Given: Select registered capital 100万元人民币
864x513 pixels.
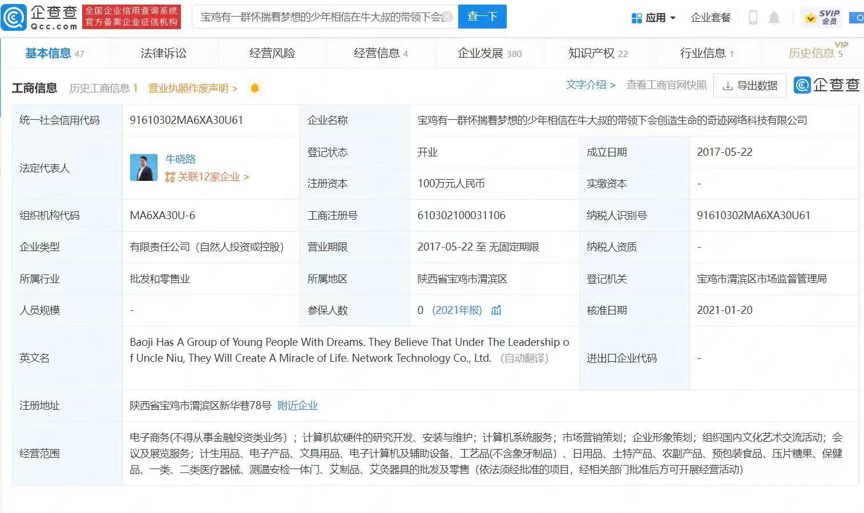Looking at the screenshot, I should point(451,184).
